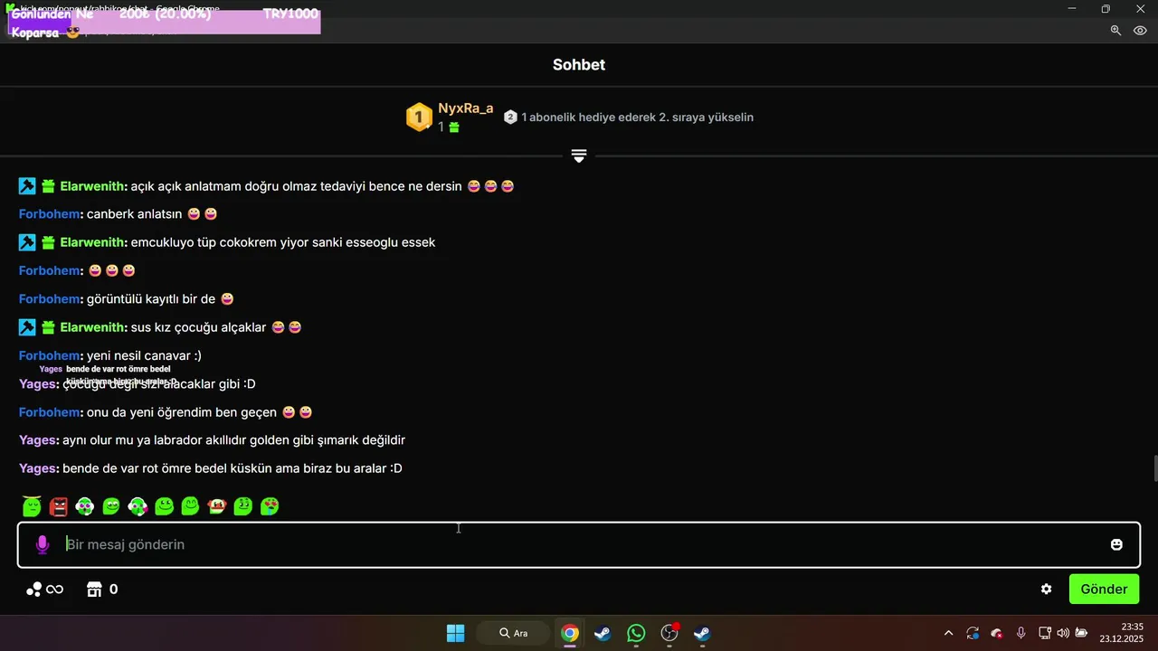Screen dimensions: 1158x651
Task: Click the pink donation goal progress bar
Action: (165, 23)
